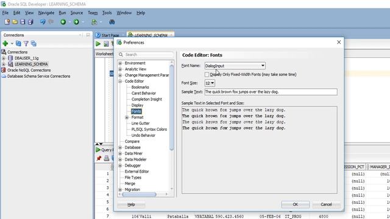Click the Save All toolbar icon

point(30,22)
